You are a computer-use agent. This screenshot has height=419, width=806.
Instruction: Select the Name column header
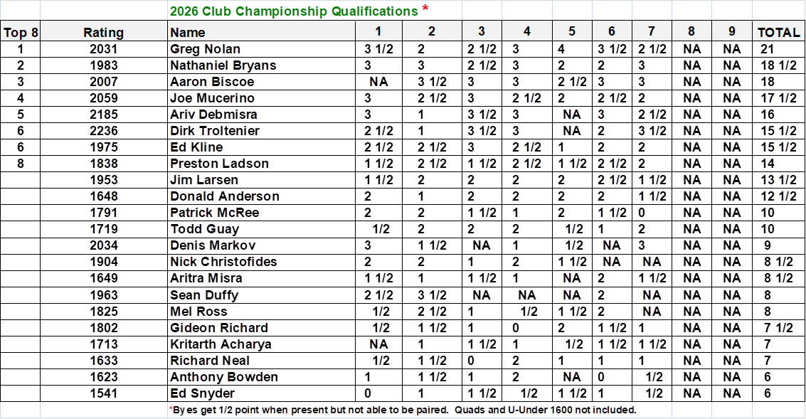tap(188, 32)
